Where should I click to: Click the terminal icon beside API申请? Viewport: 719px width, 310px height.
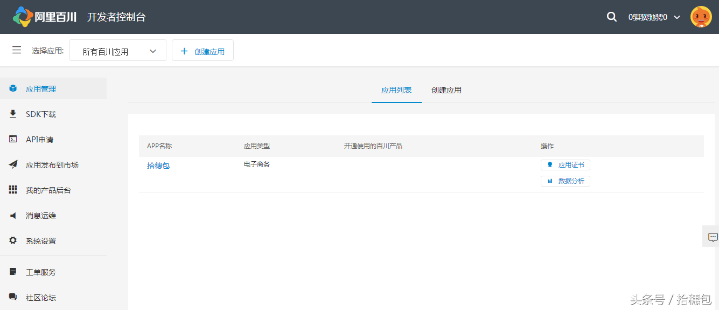pyautogui.click(x=13, y=139)
